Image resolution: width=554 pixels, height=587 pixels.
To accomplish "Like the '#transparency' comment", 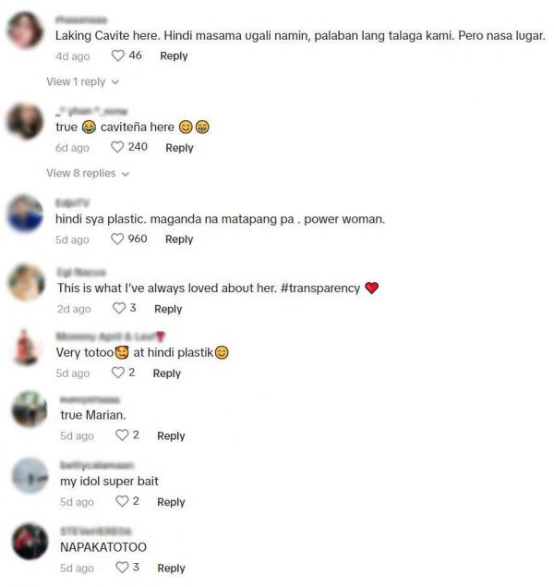I will [x=119, y=308].
